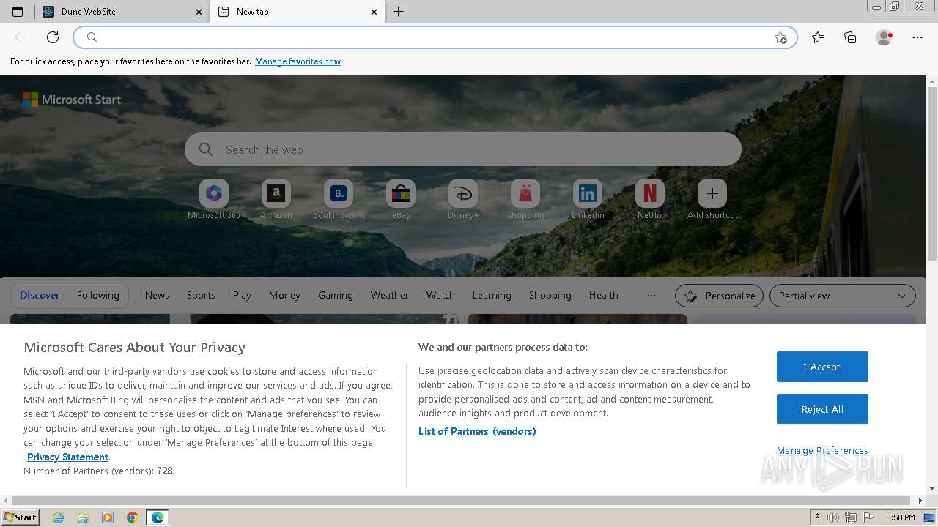The width and height of the screenshot is (938, 527).
Task: Open the Learning category
Action: coord(492,296)
